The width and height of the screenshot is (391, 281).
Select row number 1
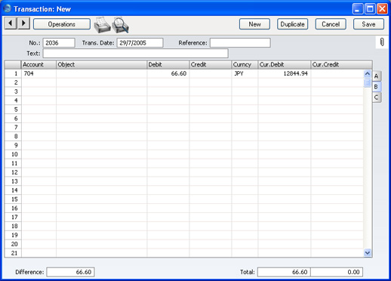13,73
